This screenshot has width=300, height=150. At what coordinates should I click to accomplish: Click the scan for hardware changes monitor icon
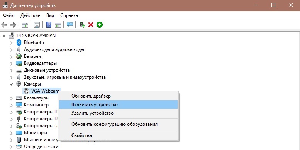(x=69, y=25)
